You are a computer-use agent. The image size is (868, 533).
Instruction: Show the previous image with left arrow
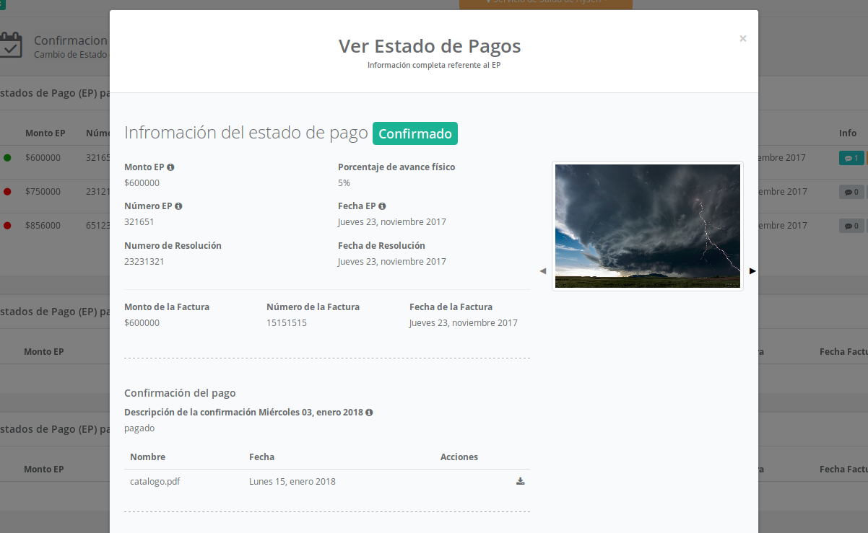543,271
